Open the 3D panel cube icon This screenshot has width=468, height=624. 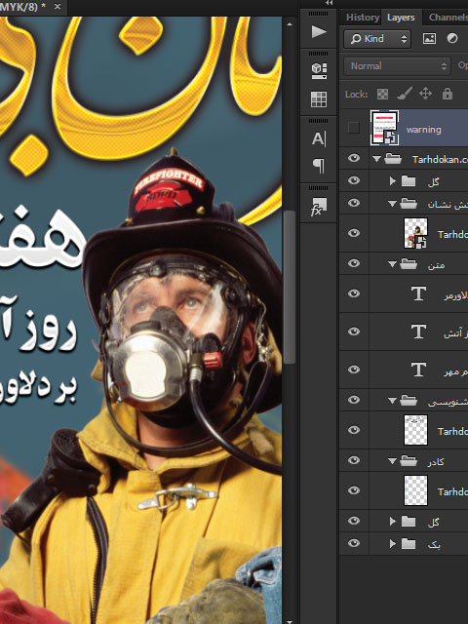[319, 70]
